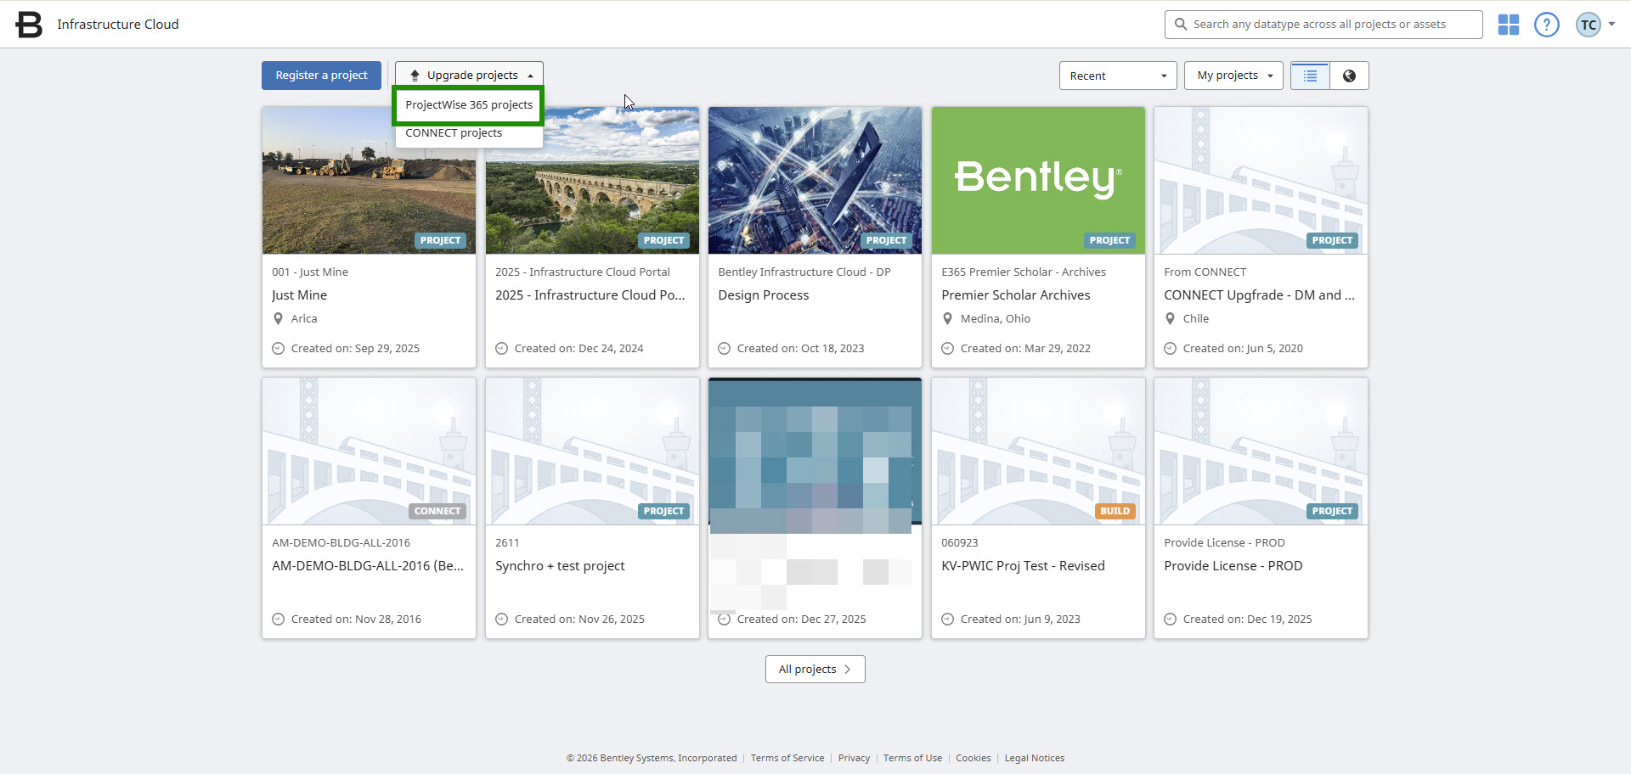Open the AM-DEMO-BLDG-ALL-2016 project thumbnail
1631x774 pixels.
point(369,451)
